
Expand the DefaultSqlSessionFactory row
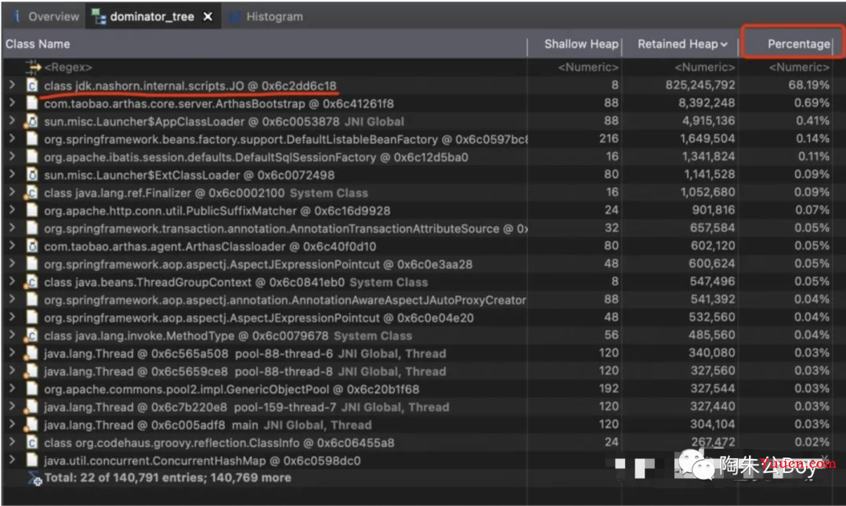pyautogui.click(x=12, y=157)
